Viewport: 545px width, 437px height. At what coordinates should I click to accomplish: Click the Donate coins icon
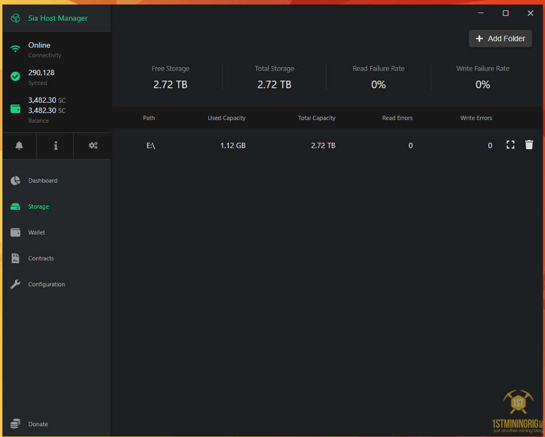click(x=15, y=424)
